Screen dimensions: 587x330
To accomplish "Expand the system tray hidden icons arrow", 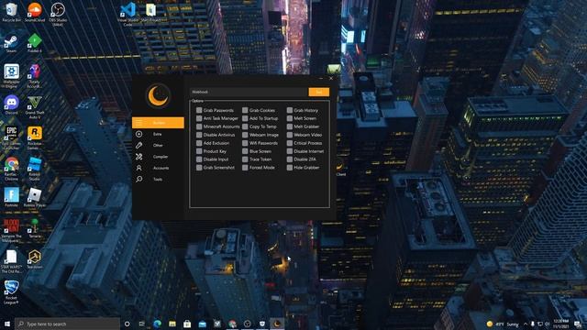I will pos(525,324).
